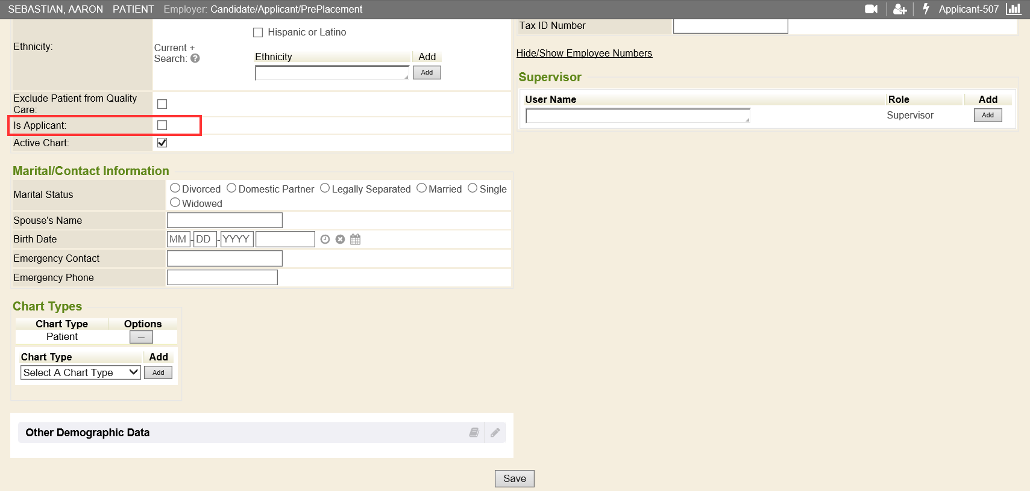Screen dimensions: 1030x491
Task: Open the bar chart icon in header
Action: 1014,9
